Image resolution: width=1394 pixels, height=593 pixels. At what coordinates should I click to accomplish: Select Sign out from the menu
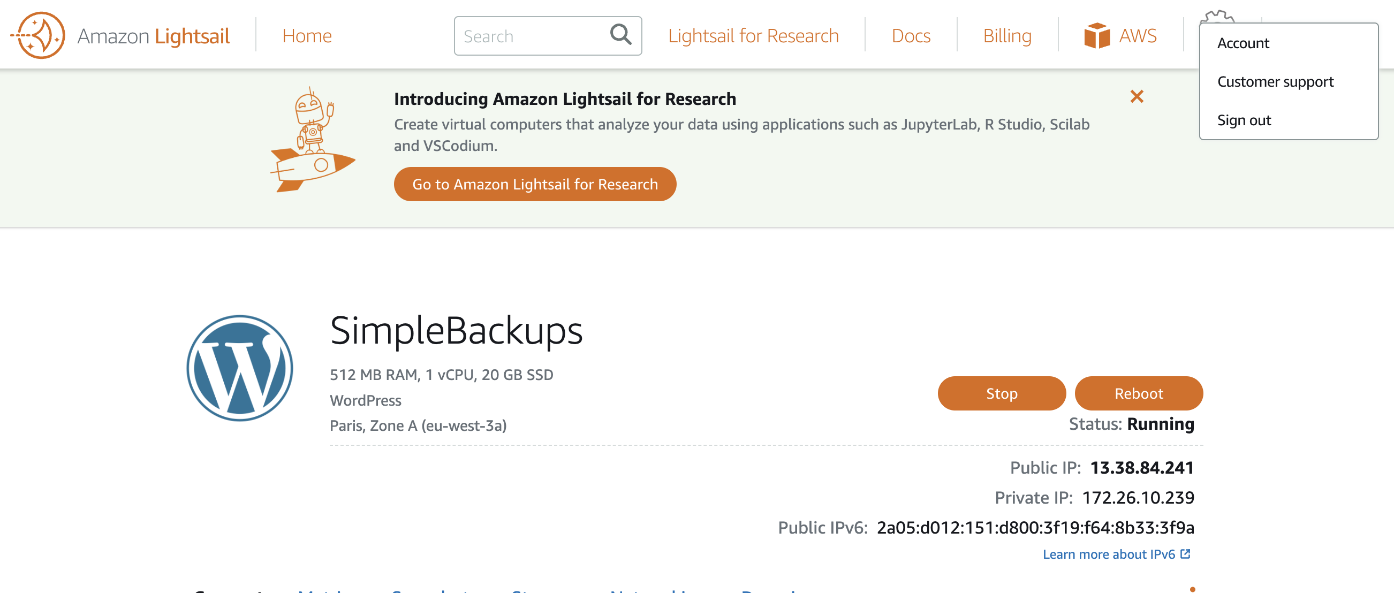(x=1244, y=120)
